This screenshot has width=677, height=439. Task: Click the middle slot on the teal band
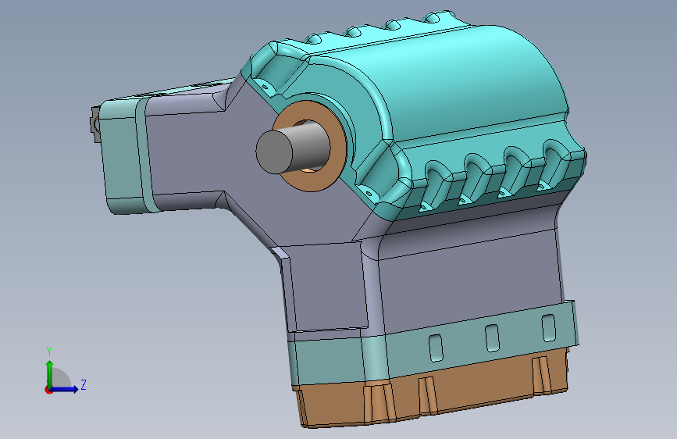coord(492,338)
